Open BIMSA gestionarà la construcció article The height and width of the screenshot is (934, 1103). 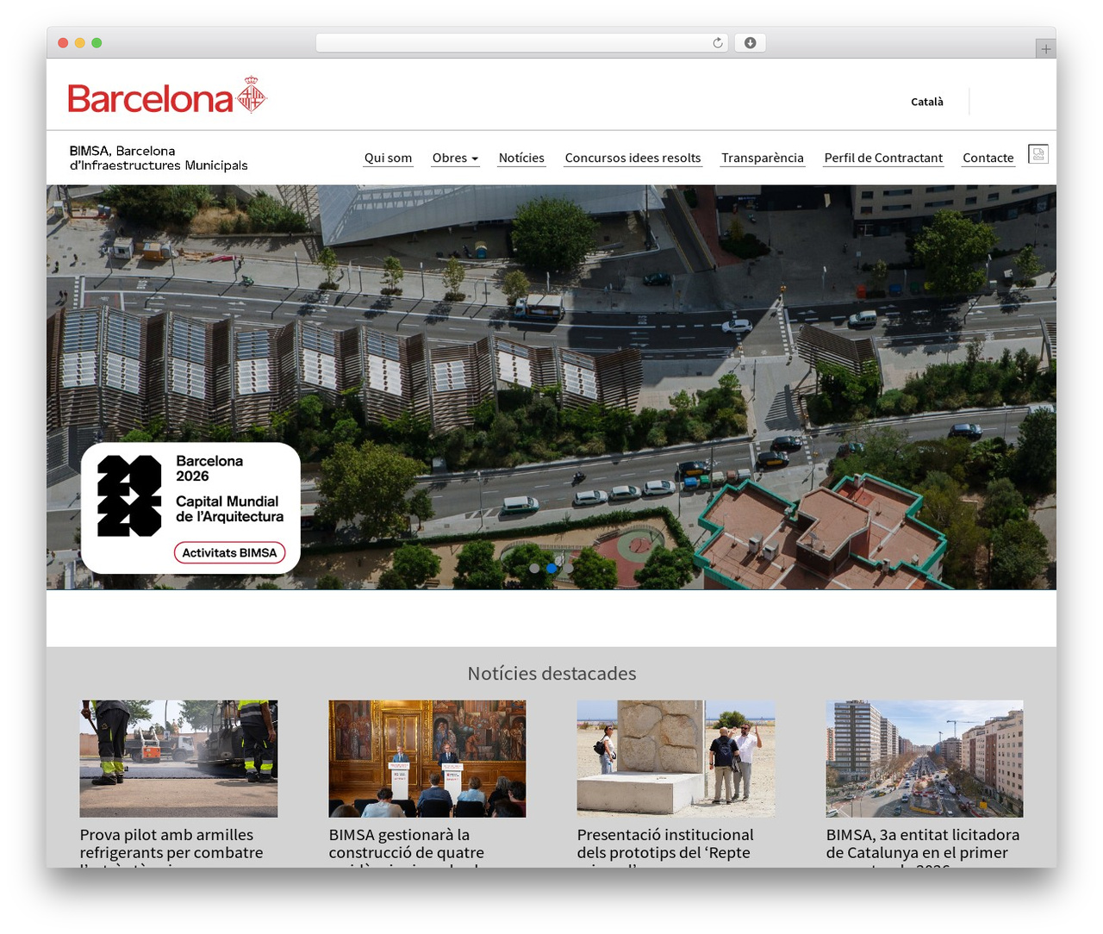tap(406, 845)
